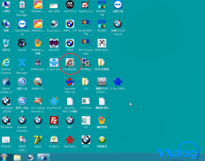205x161 pixels.
Task: Open the Recycle Bin icon
Action: click(6, 43)
